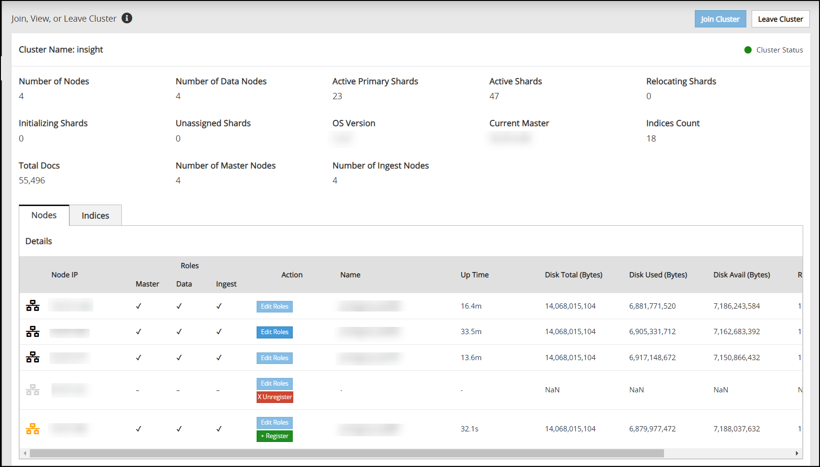Click the Data checkmark in the 33.5m node row

click(x=179, y=332)
